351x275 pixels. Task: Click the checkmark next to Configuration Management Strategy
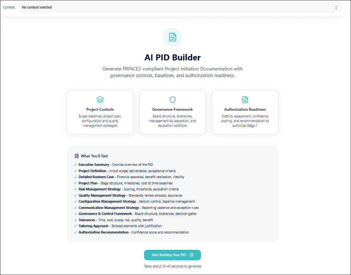click(x=75, y=202)
